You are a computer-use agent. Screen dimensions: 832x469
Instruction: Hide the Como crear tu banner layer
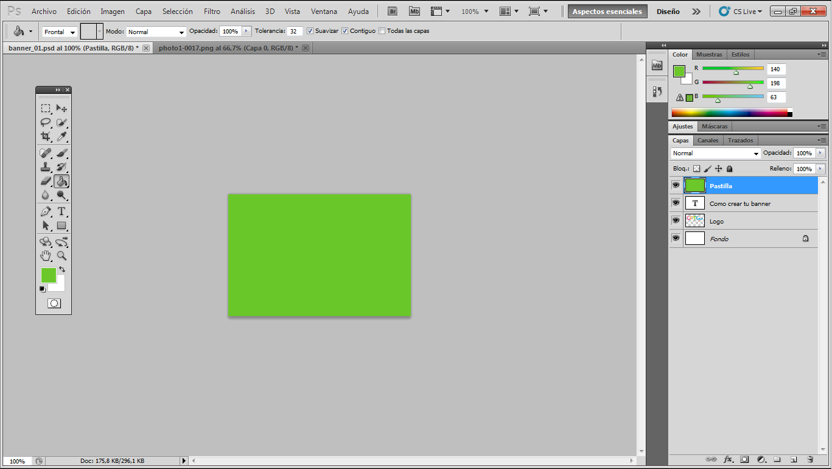point(676,203)
